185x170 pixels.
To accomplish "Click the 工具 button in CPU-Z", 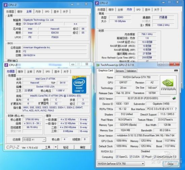I will 48,147.
